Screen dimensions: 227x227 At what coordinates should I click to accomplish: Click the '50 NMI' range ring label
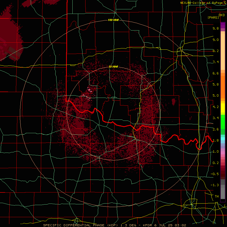tap(113, 67)
